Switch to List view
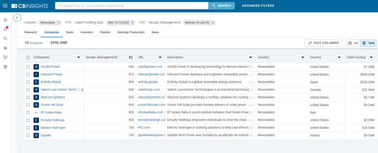This screenshot has width=378, height=153. tap(353, 43)
